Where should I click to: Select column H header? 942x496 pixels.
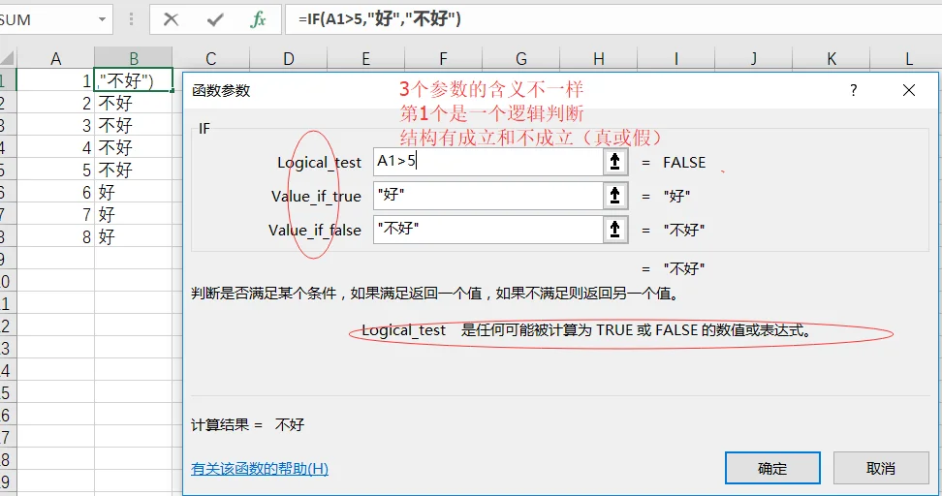point(598,58)
